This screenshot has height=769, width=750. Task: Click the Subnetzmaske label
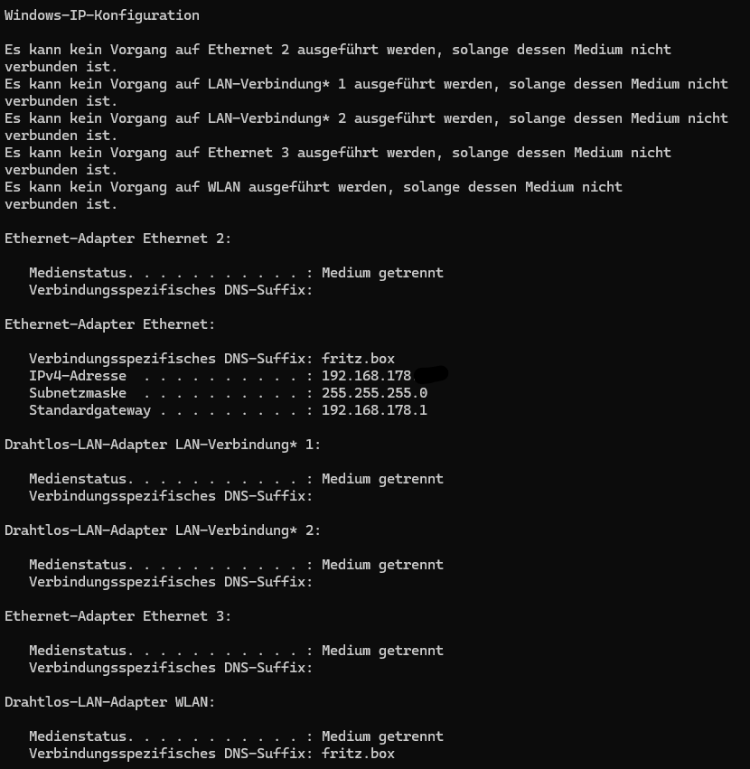point(78,393)
